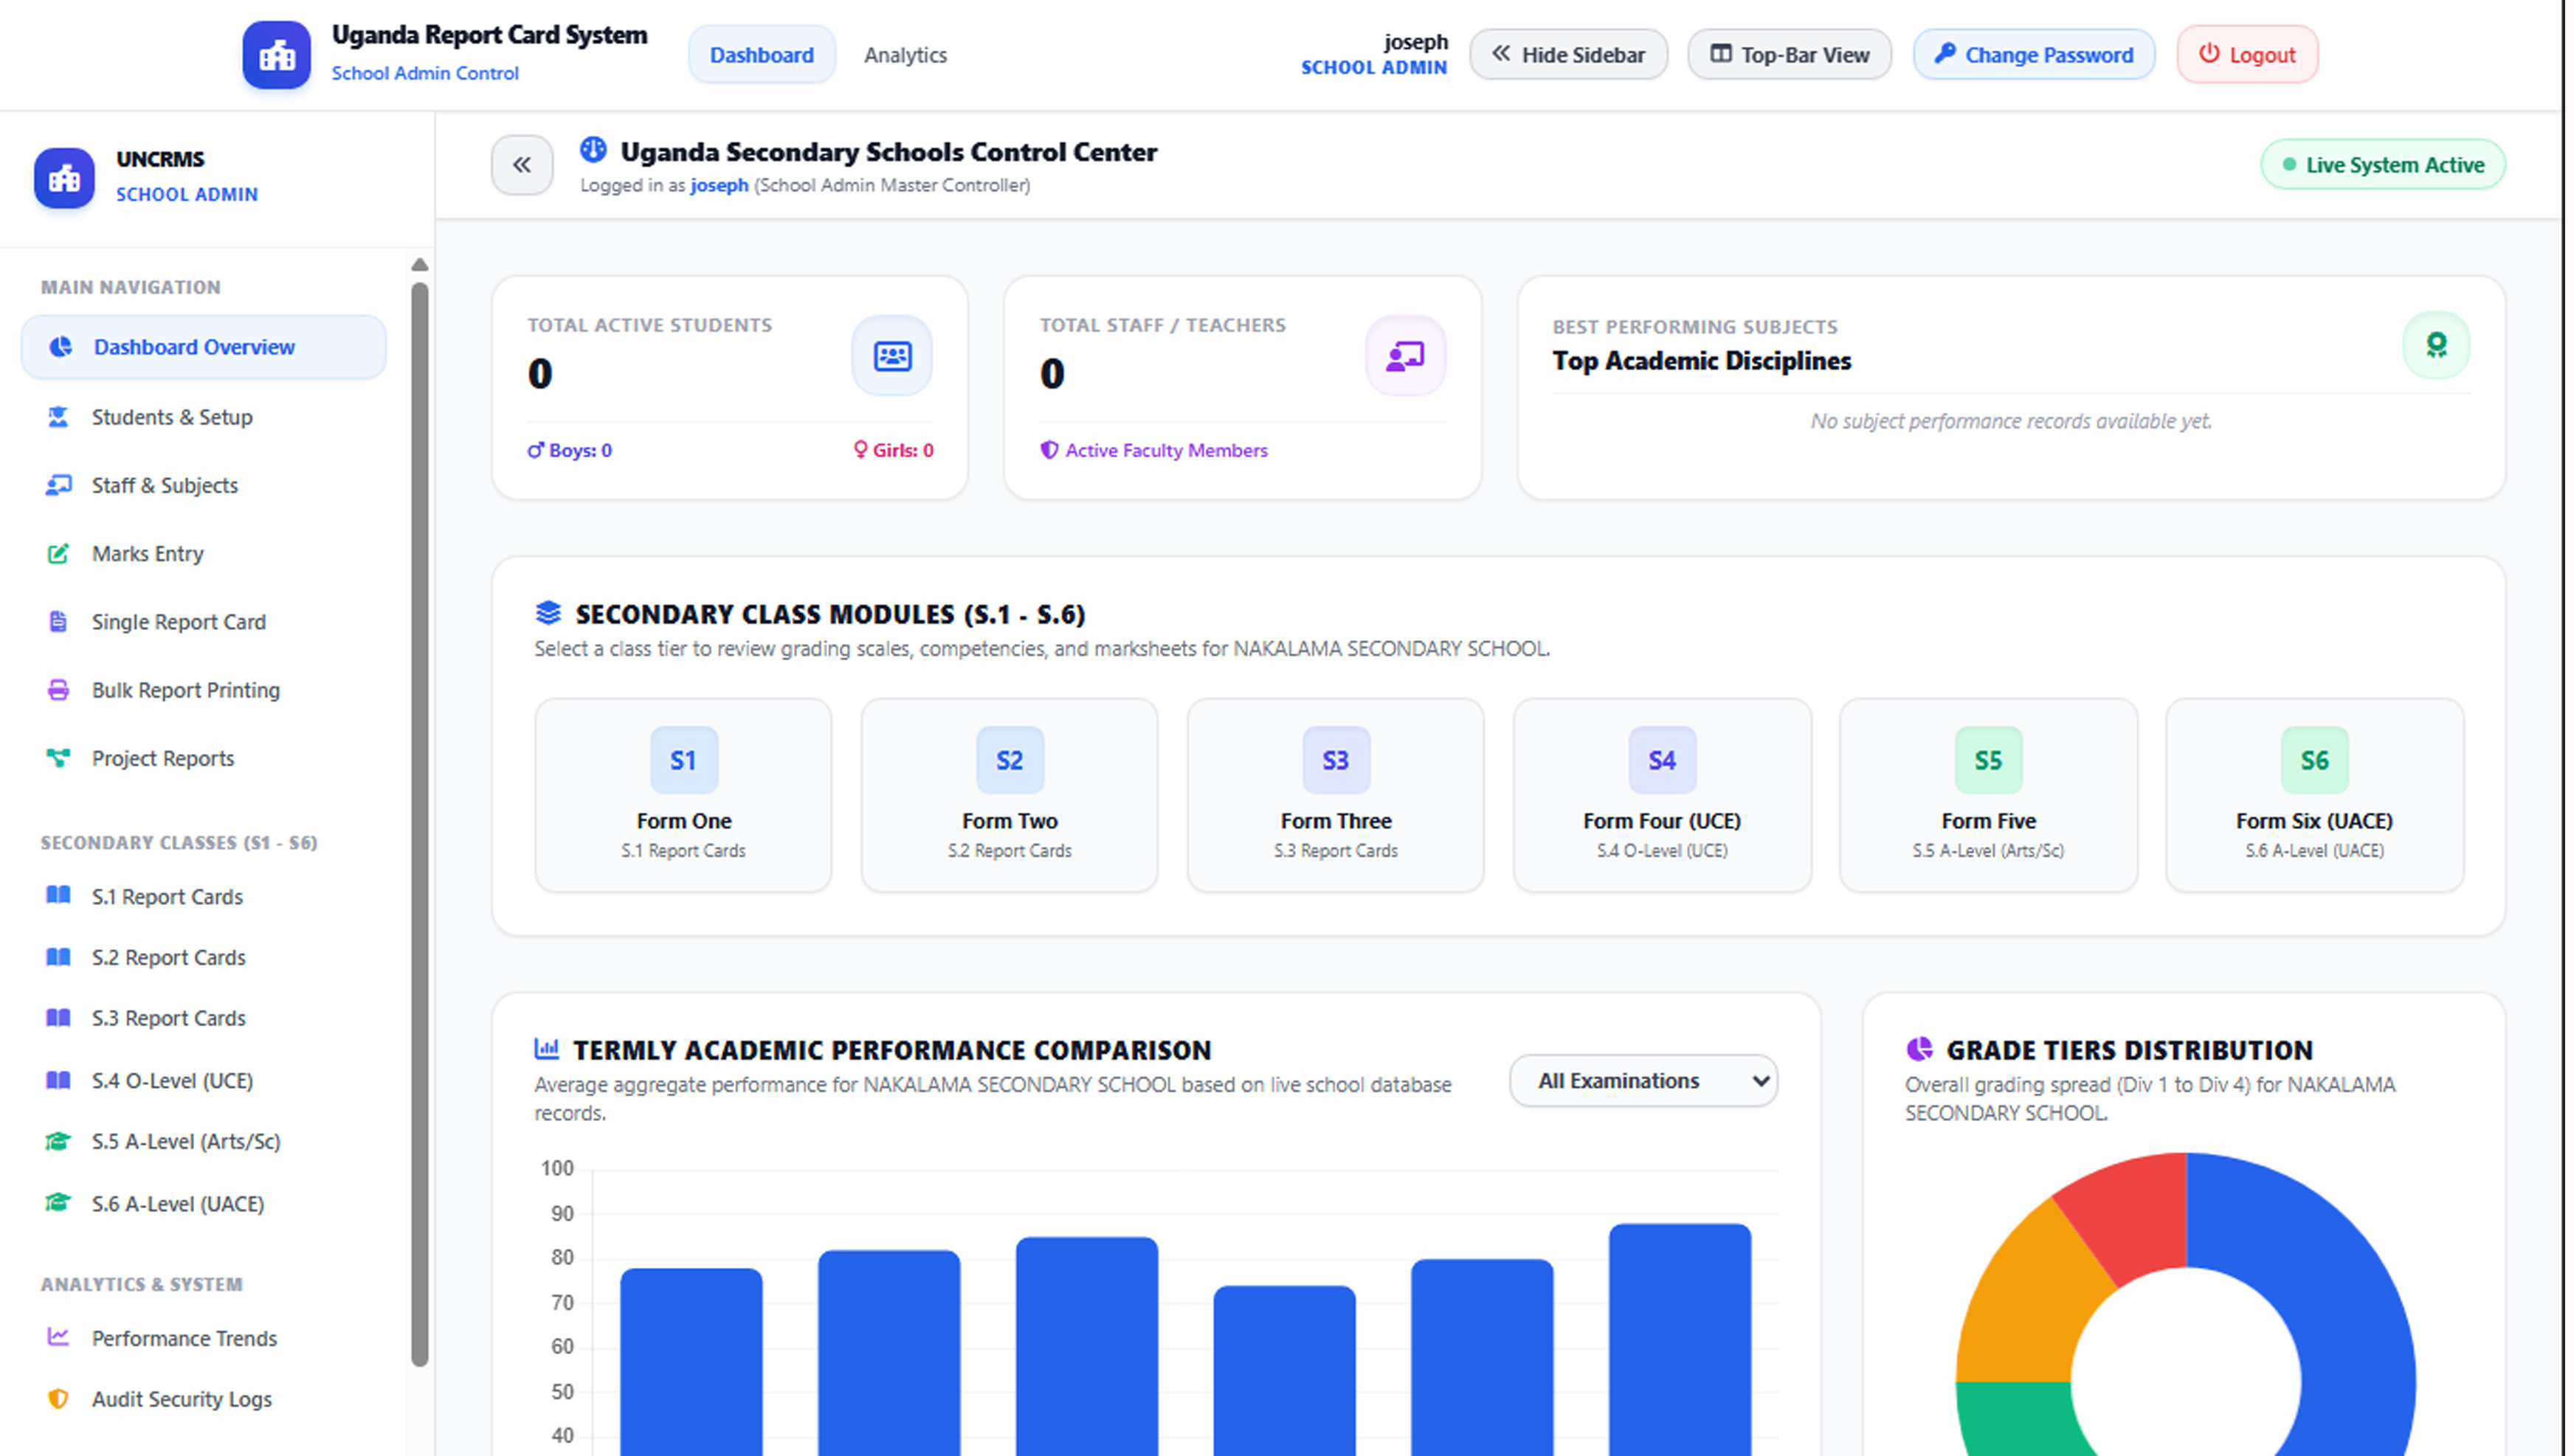Click the sidebar scroll-up arrow
This screenshot has width=2574, height=1456.
pyautogui.click(x=420, y=265)
